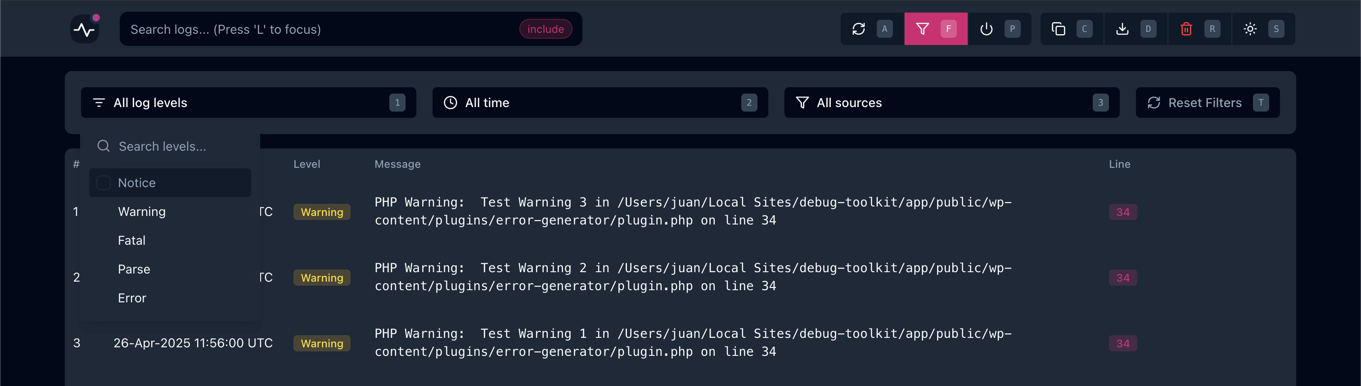Click the power toggle icon
1361x386 pixels.
coord(986,29)
